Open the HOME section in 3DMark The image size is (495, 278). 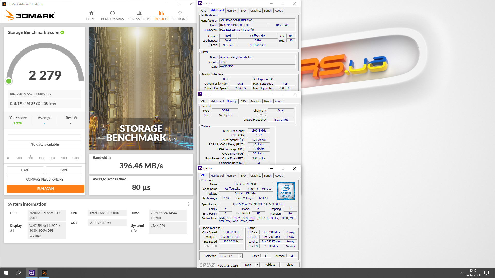[91, 16]
